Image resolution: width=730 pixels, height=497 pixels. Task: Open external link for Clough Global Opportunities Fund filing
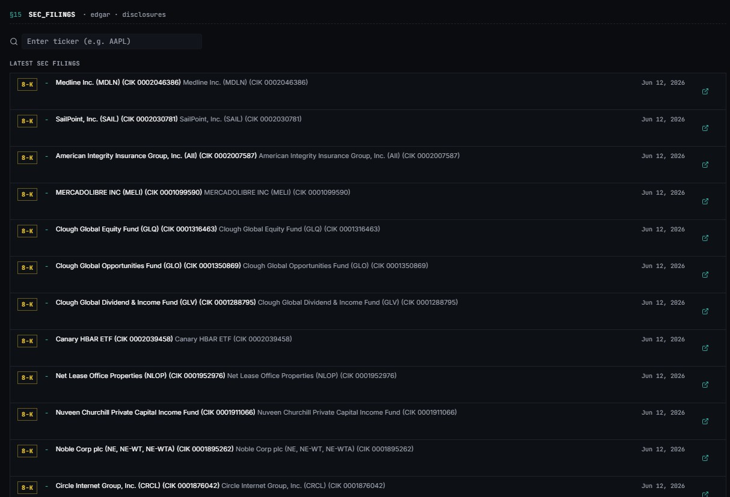coord(705,275)
